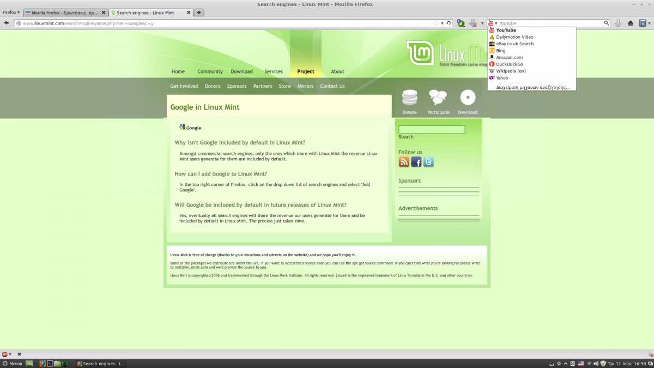
Task: Open file manager folder panel launcher
Action: [57, 364]
